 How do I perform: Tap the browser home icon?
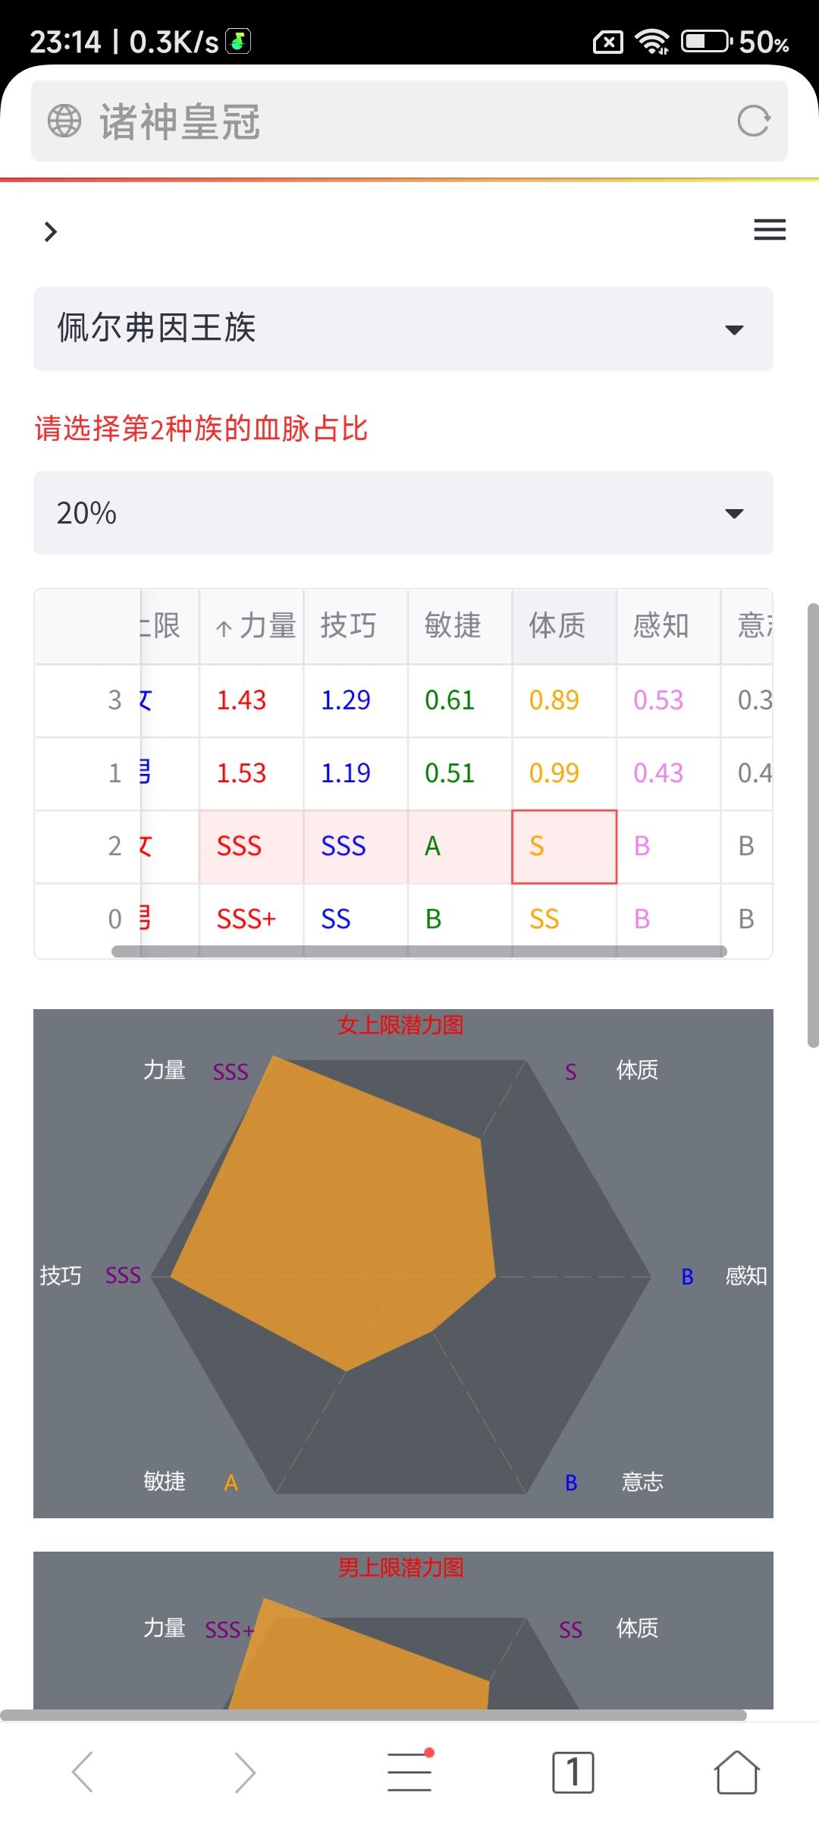tap(736, 1772)
